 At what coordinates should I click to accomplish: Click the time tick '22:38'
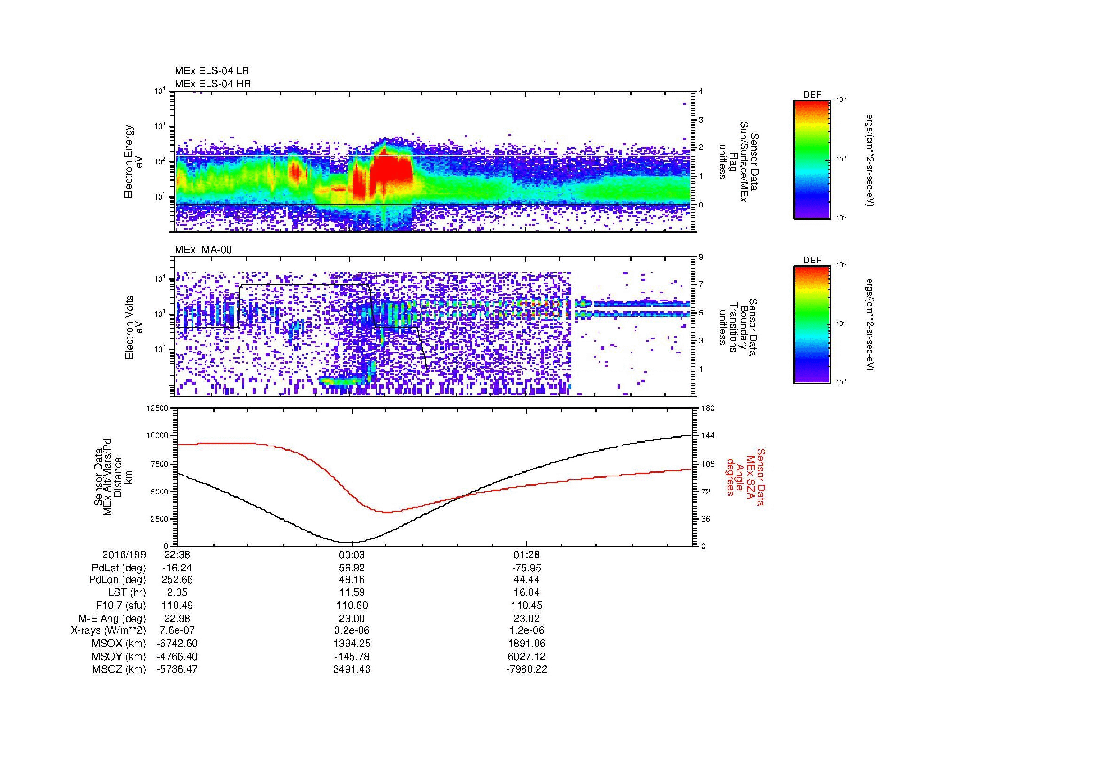[177, 554]
